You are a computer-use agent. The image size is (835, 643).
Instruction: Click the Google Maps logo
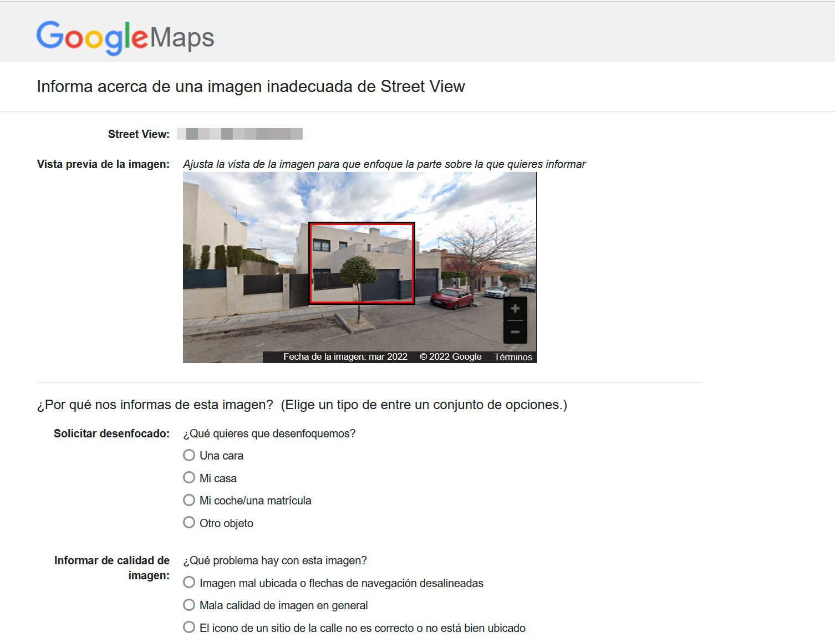pyautogui.click(x=125, y=37)
